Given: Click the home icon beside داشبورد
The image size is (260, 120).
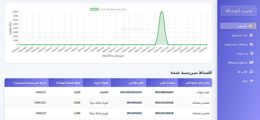Looking at the screenshot, I should pos(250,26).
